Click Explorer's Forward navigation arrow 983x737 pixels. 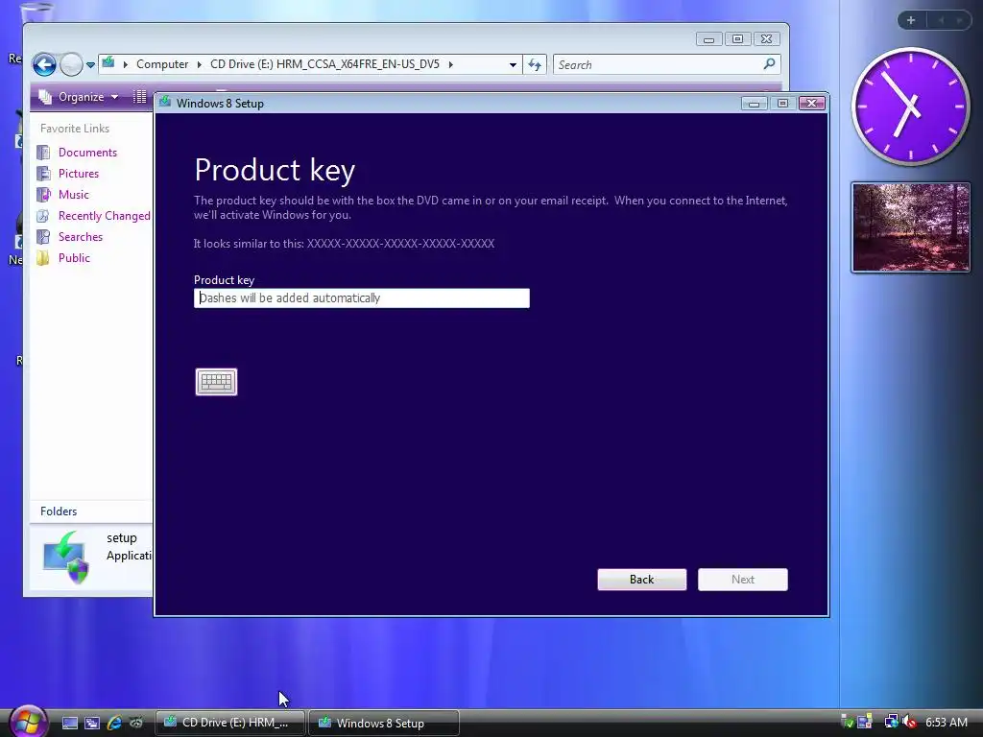point(71,64)
